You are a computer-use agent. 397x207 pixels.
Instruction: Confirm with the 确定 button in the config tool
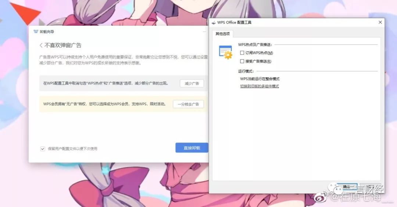347,187
